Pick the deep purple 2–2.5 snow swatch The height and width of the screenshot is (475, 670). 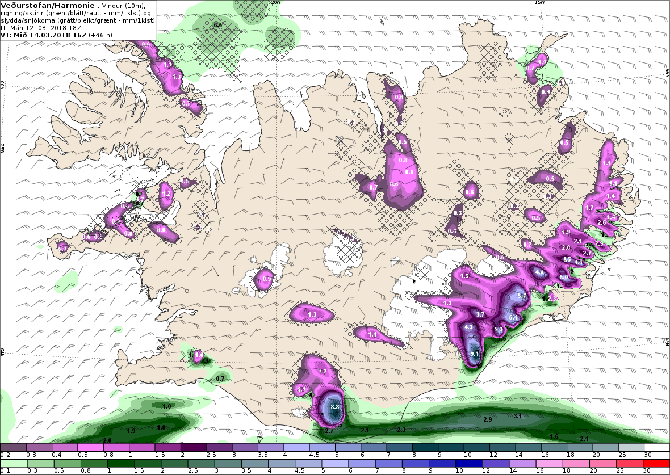(194, 447)
